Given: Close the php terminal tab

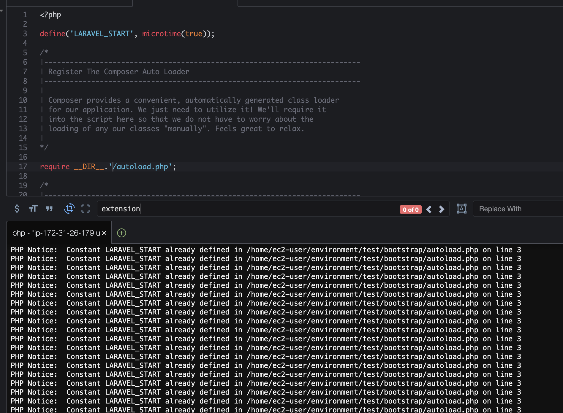Looking at the screenshot, I should coord(104,233).
